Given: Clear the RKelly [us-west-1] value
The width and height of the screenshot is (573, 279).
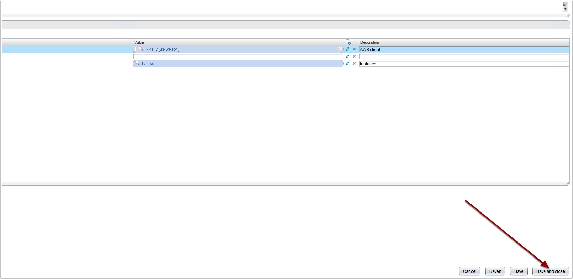Looking at the screenshot, I should (340, 49).
